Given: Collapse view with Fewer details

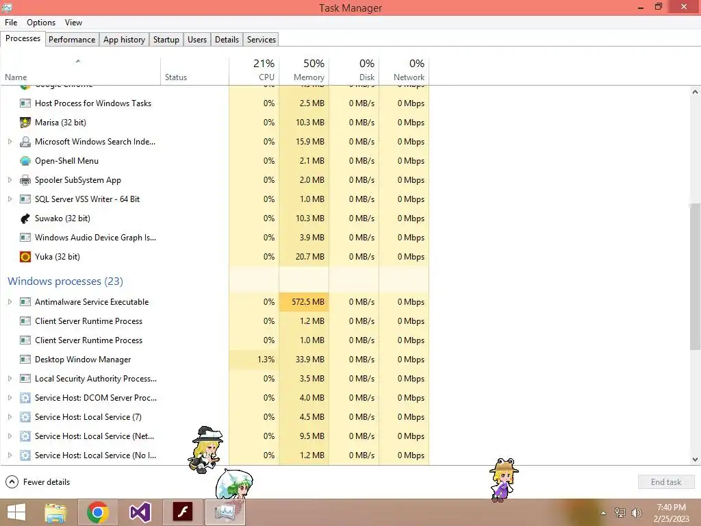Looking at the screenshot, I should coord(38,481).
